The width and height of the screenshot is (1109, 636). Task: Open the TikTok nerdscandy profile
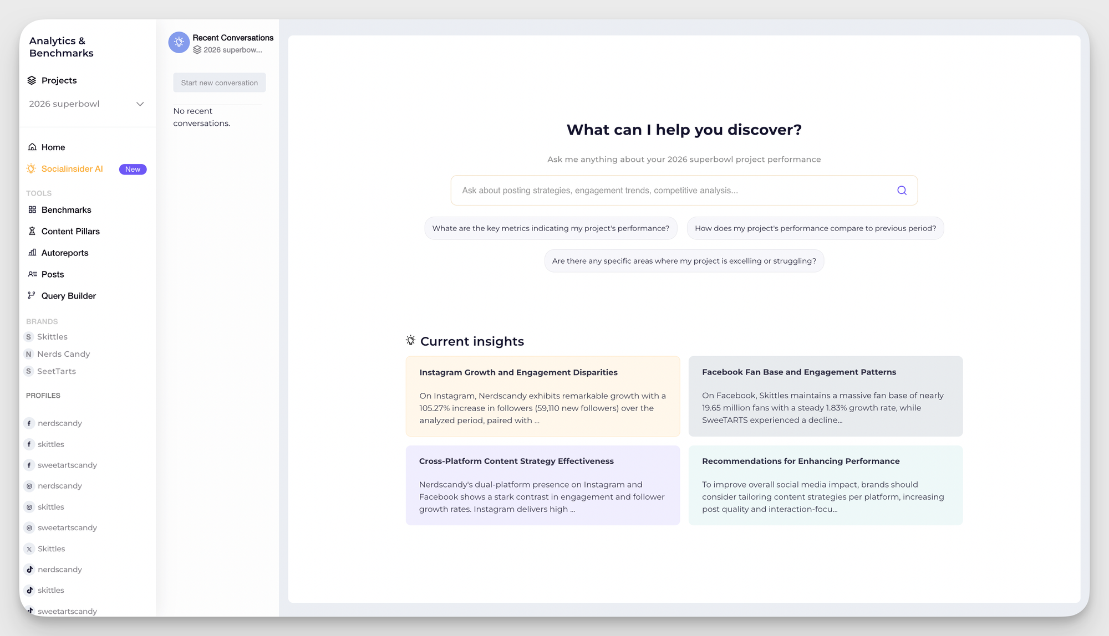click(x=59, y=569)
